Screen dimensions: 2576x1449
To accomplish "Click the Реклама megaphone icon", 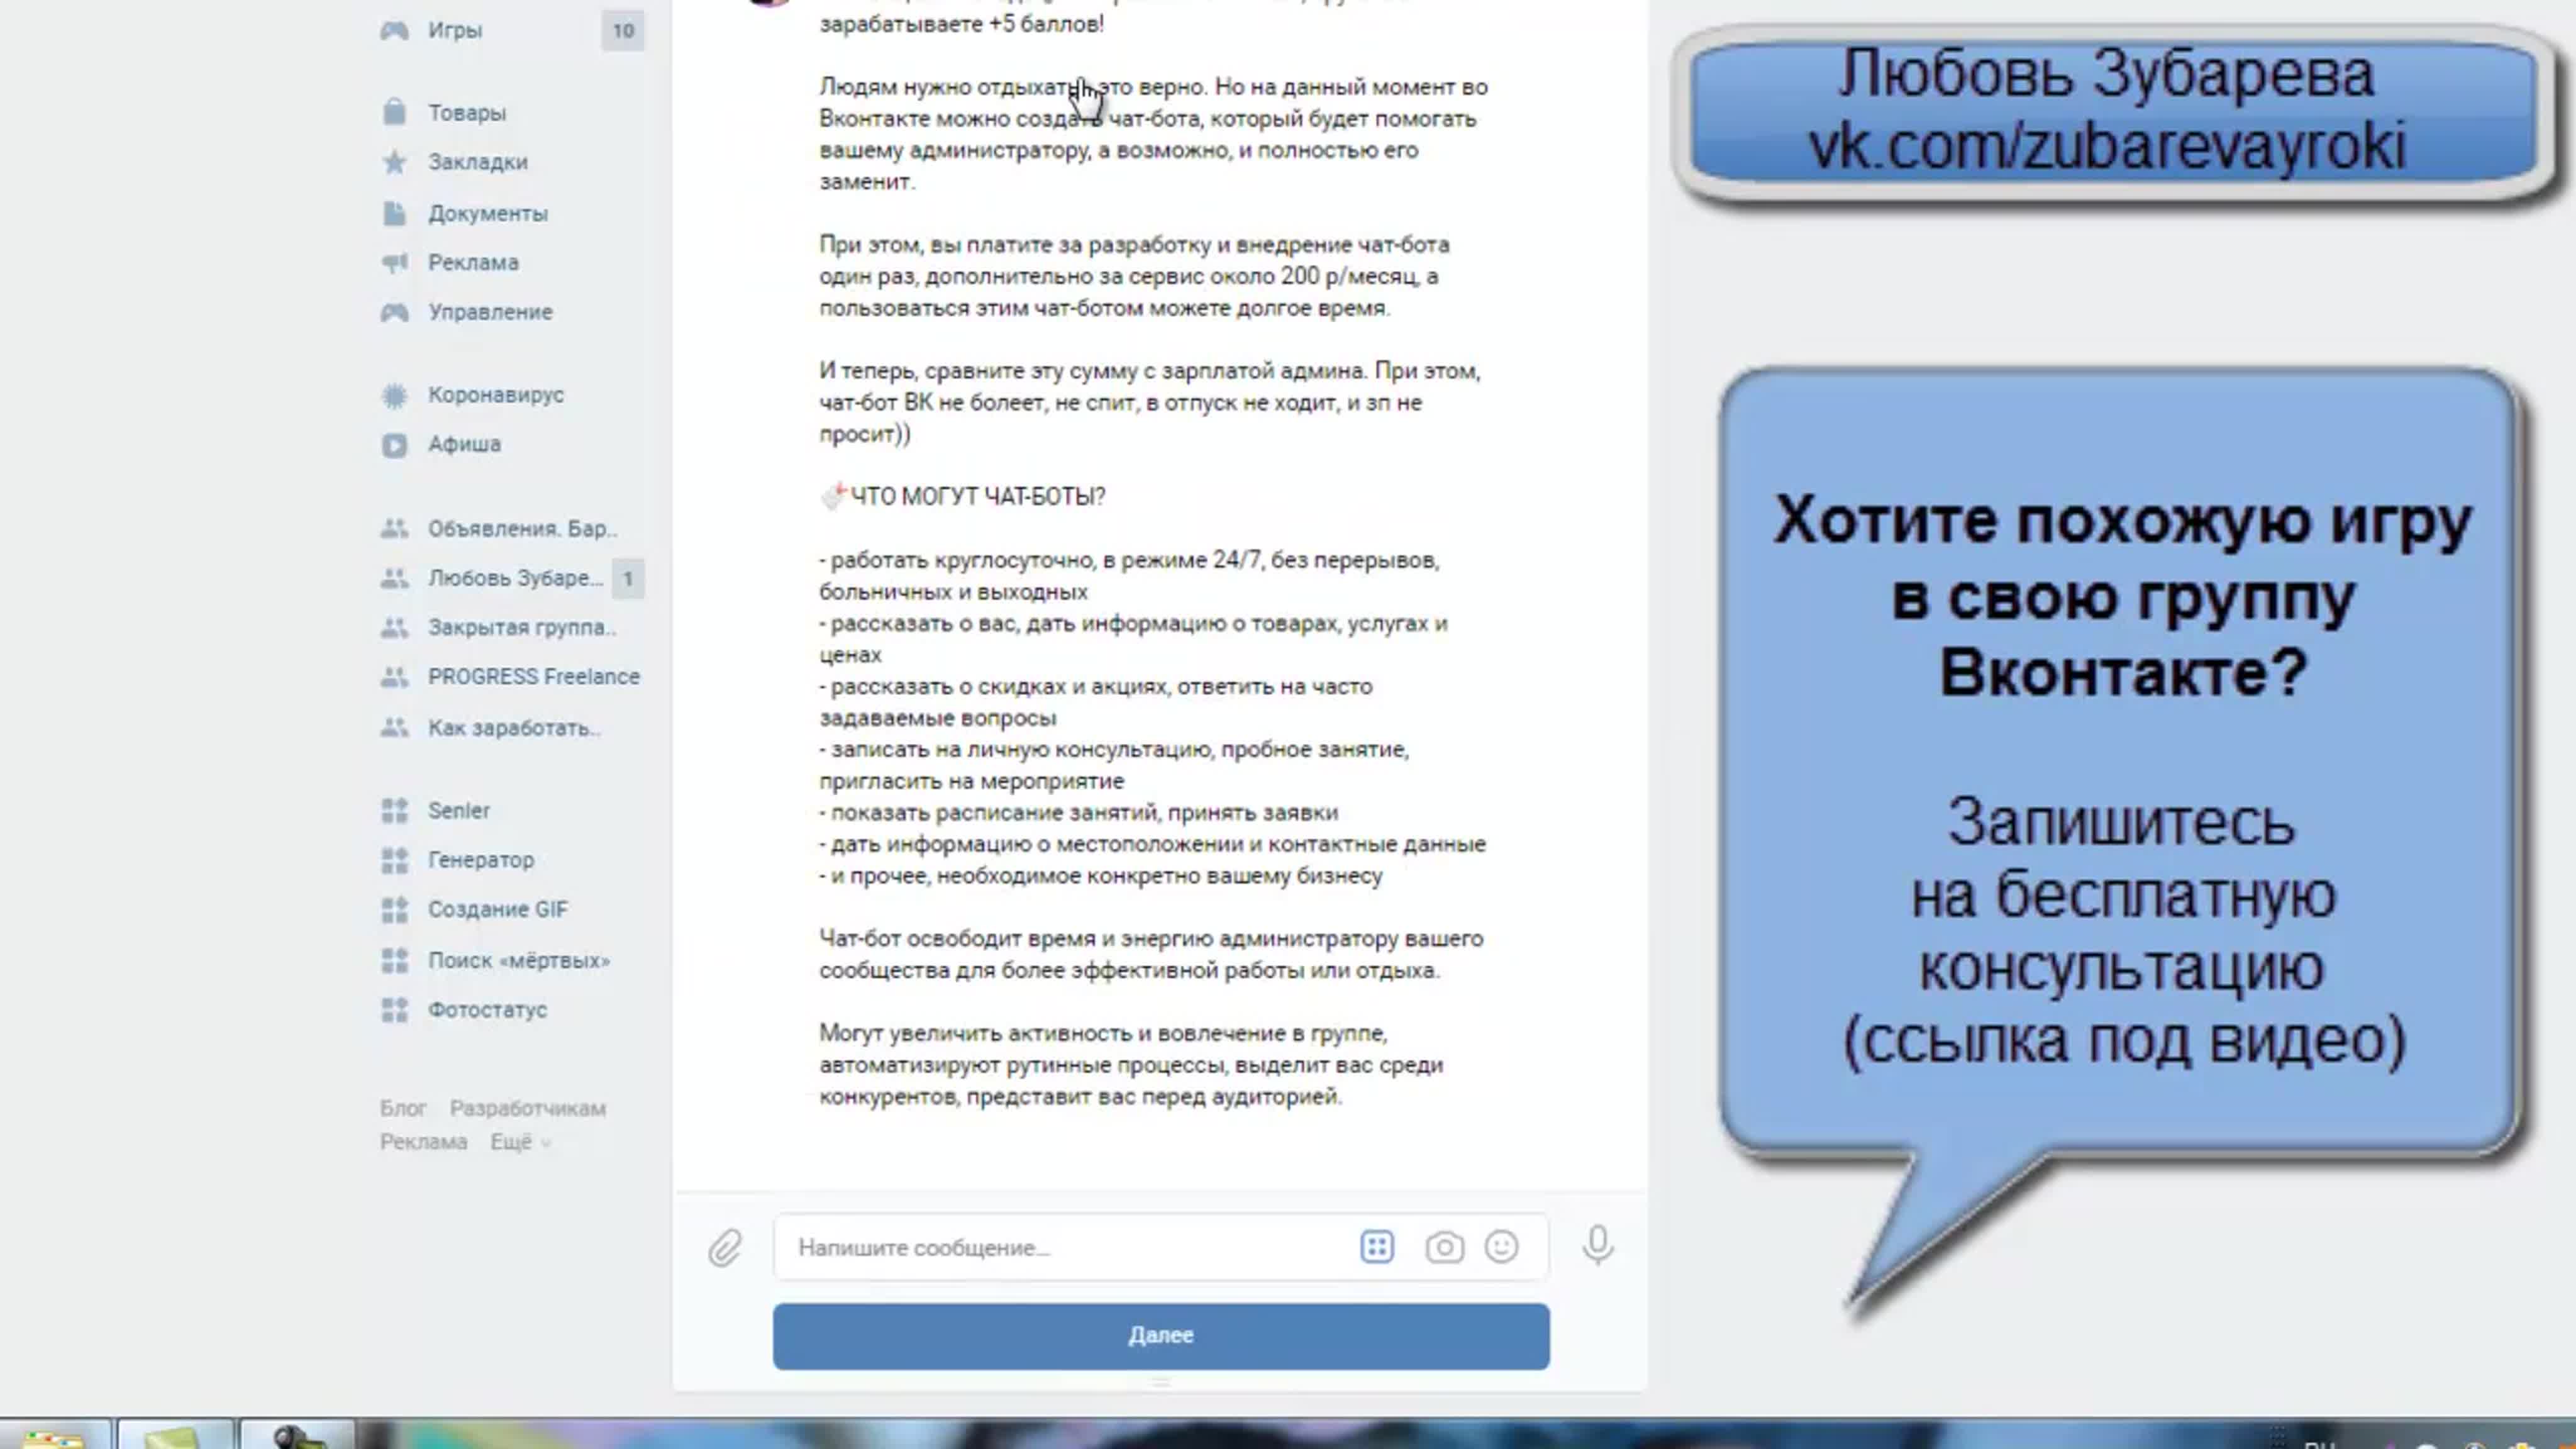I will (394, 263).
